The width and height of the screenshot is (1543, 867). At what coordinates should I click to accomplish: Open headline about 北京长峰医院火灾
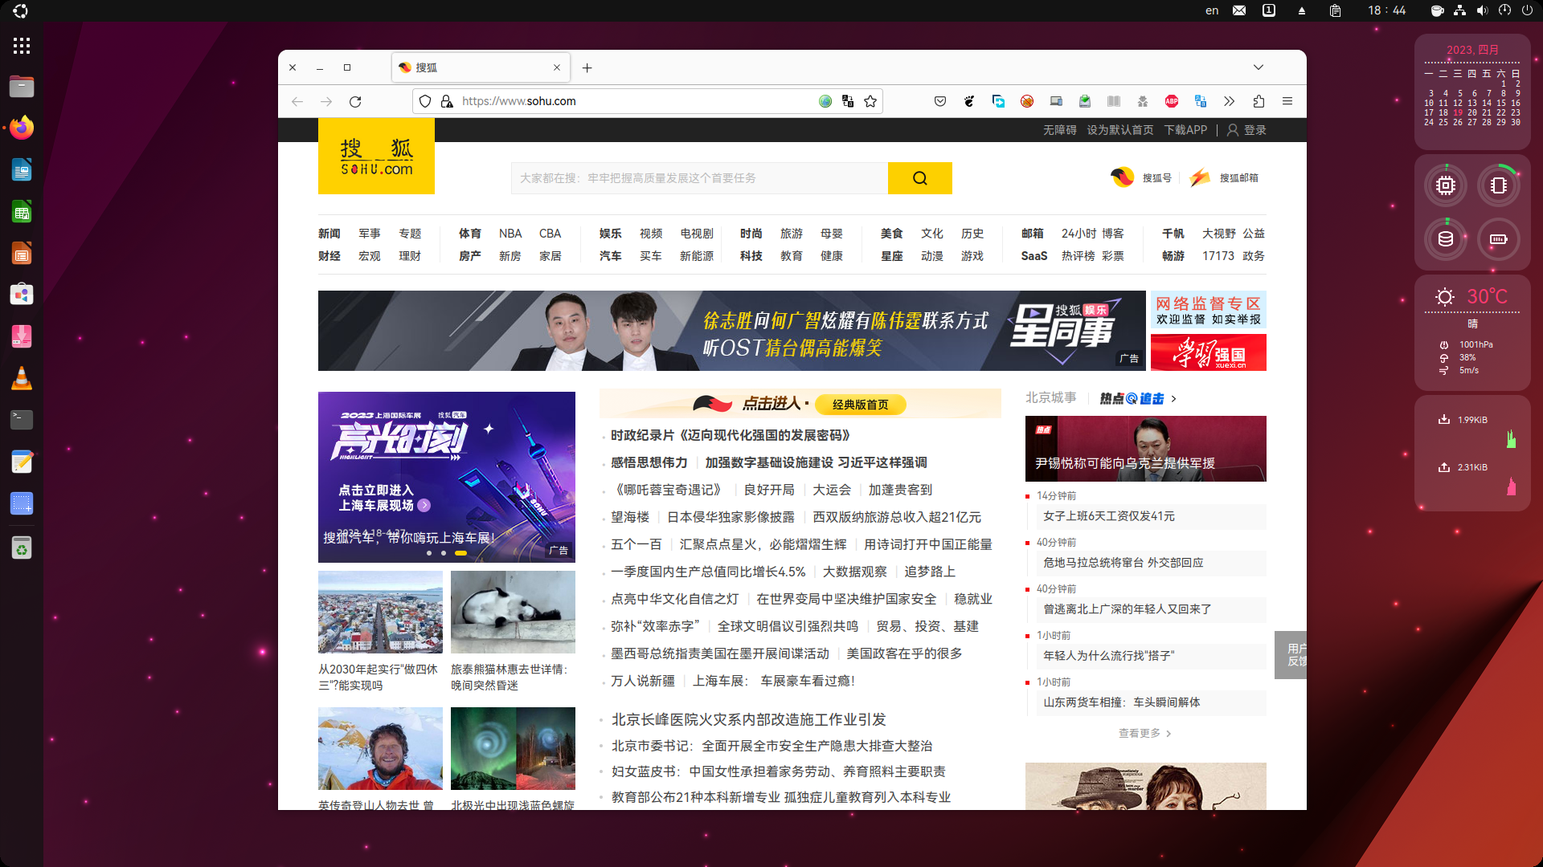pyautogui.click(x=748, y=720)
